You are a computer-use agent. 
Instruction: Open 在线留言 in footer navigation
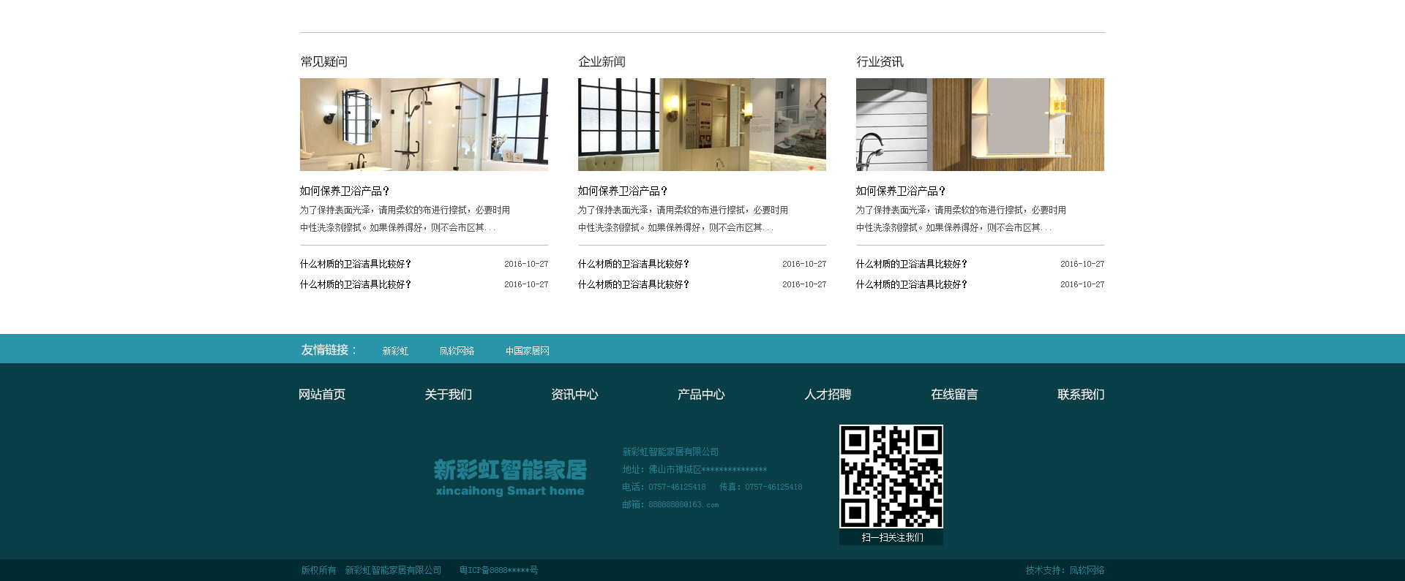[x=954, y=395]
